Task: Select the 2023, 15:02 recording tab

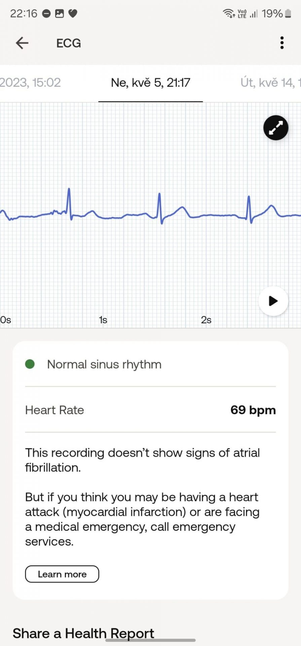Action: [x=30, y=82]
